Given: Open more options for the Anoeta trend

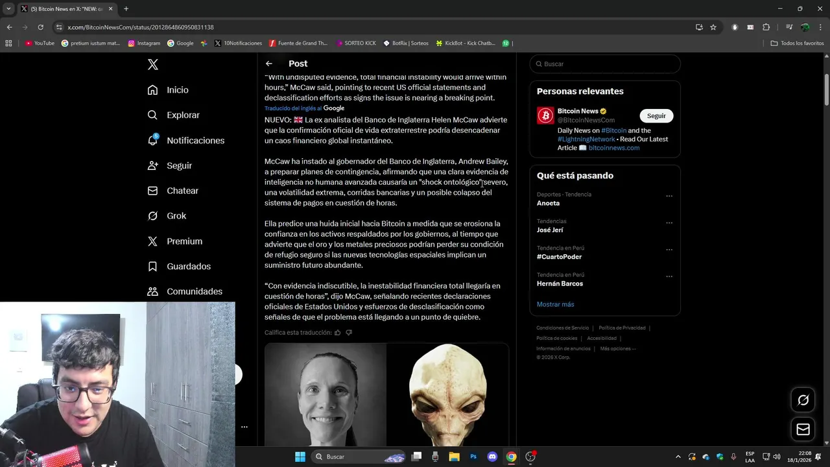Looking at the screenshot, I should click(669, 196).
